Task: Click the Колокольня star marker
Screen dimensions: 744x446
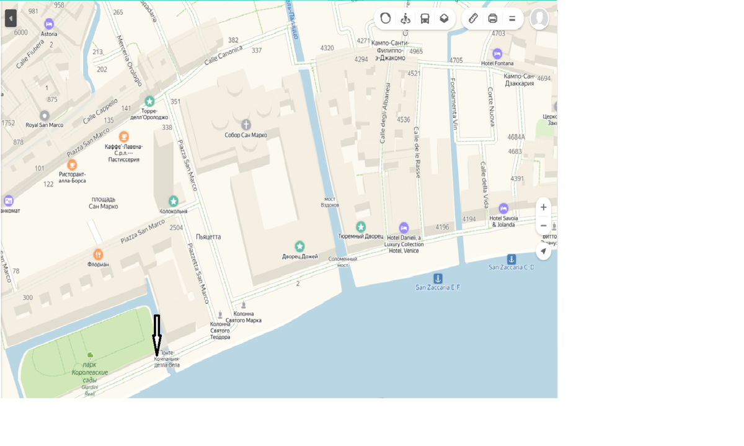Action: [174, 201]
